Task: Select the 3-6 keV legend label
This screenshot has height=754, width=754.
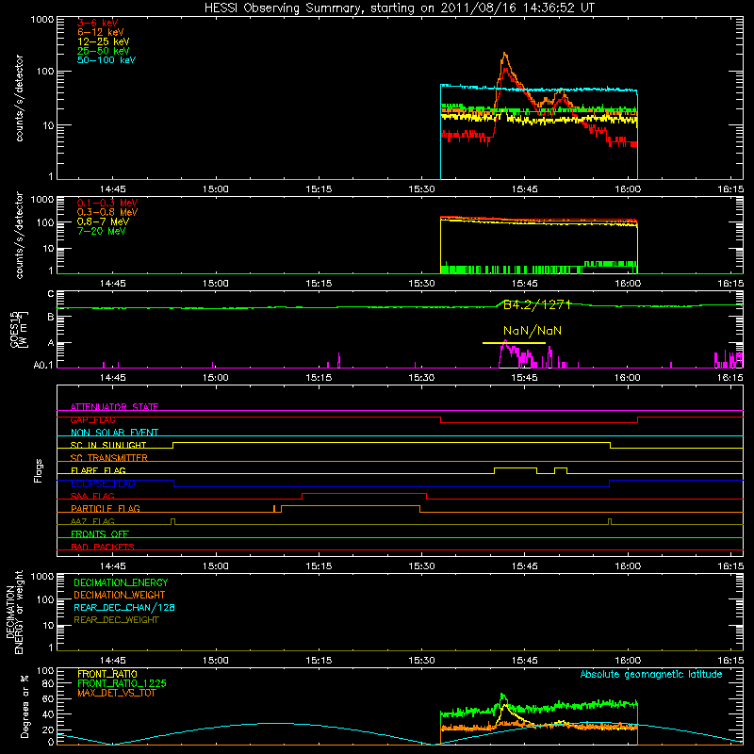Action: [x=97, y=23]
